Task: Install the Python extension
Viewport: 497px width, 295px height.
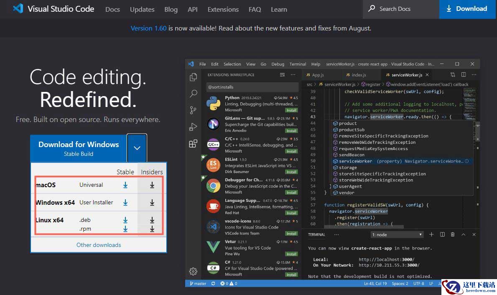Action: tap(291, 110)
